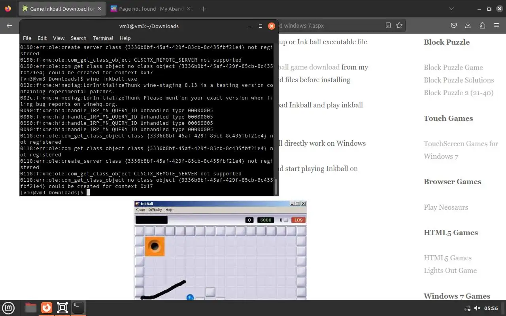This screenshot has height=316, width=506.
Task: Open terminal View menu
Action: coord(59,38)
